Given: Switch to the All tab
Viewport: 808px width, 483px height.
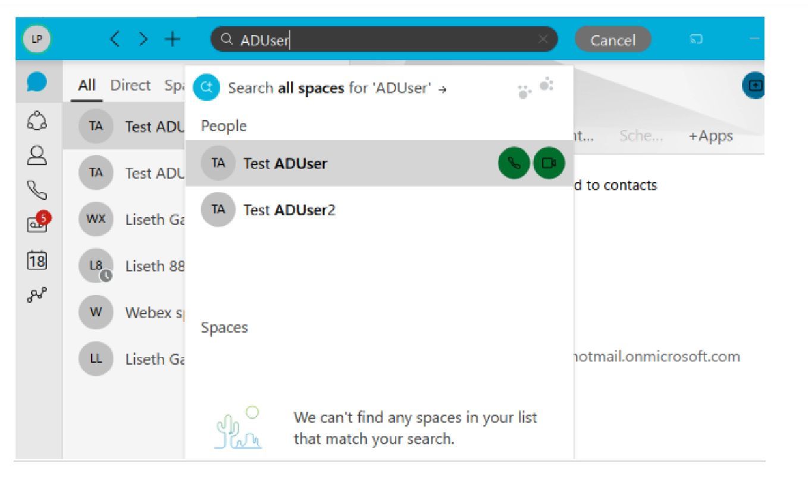Looking at the screenshot, I should (87, 86).
